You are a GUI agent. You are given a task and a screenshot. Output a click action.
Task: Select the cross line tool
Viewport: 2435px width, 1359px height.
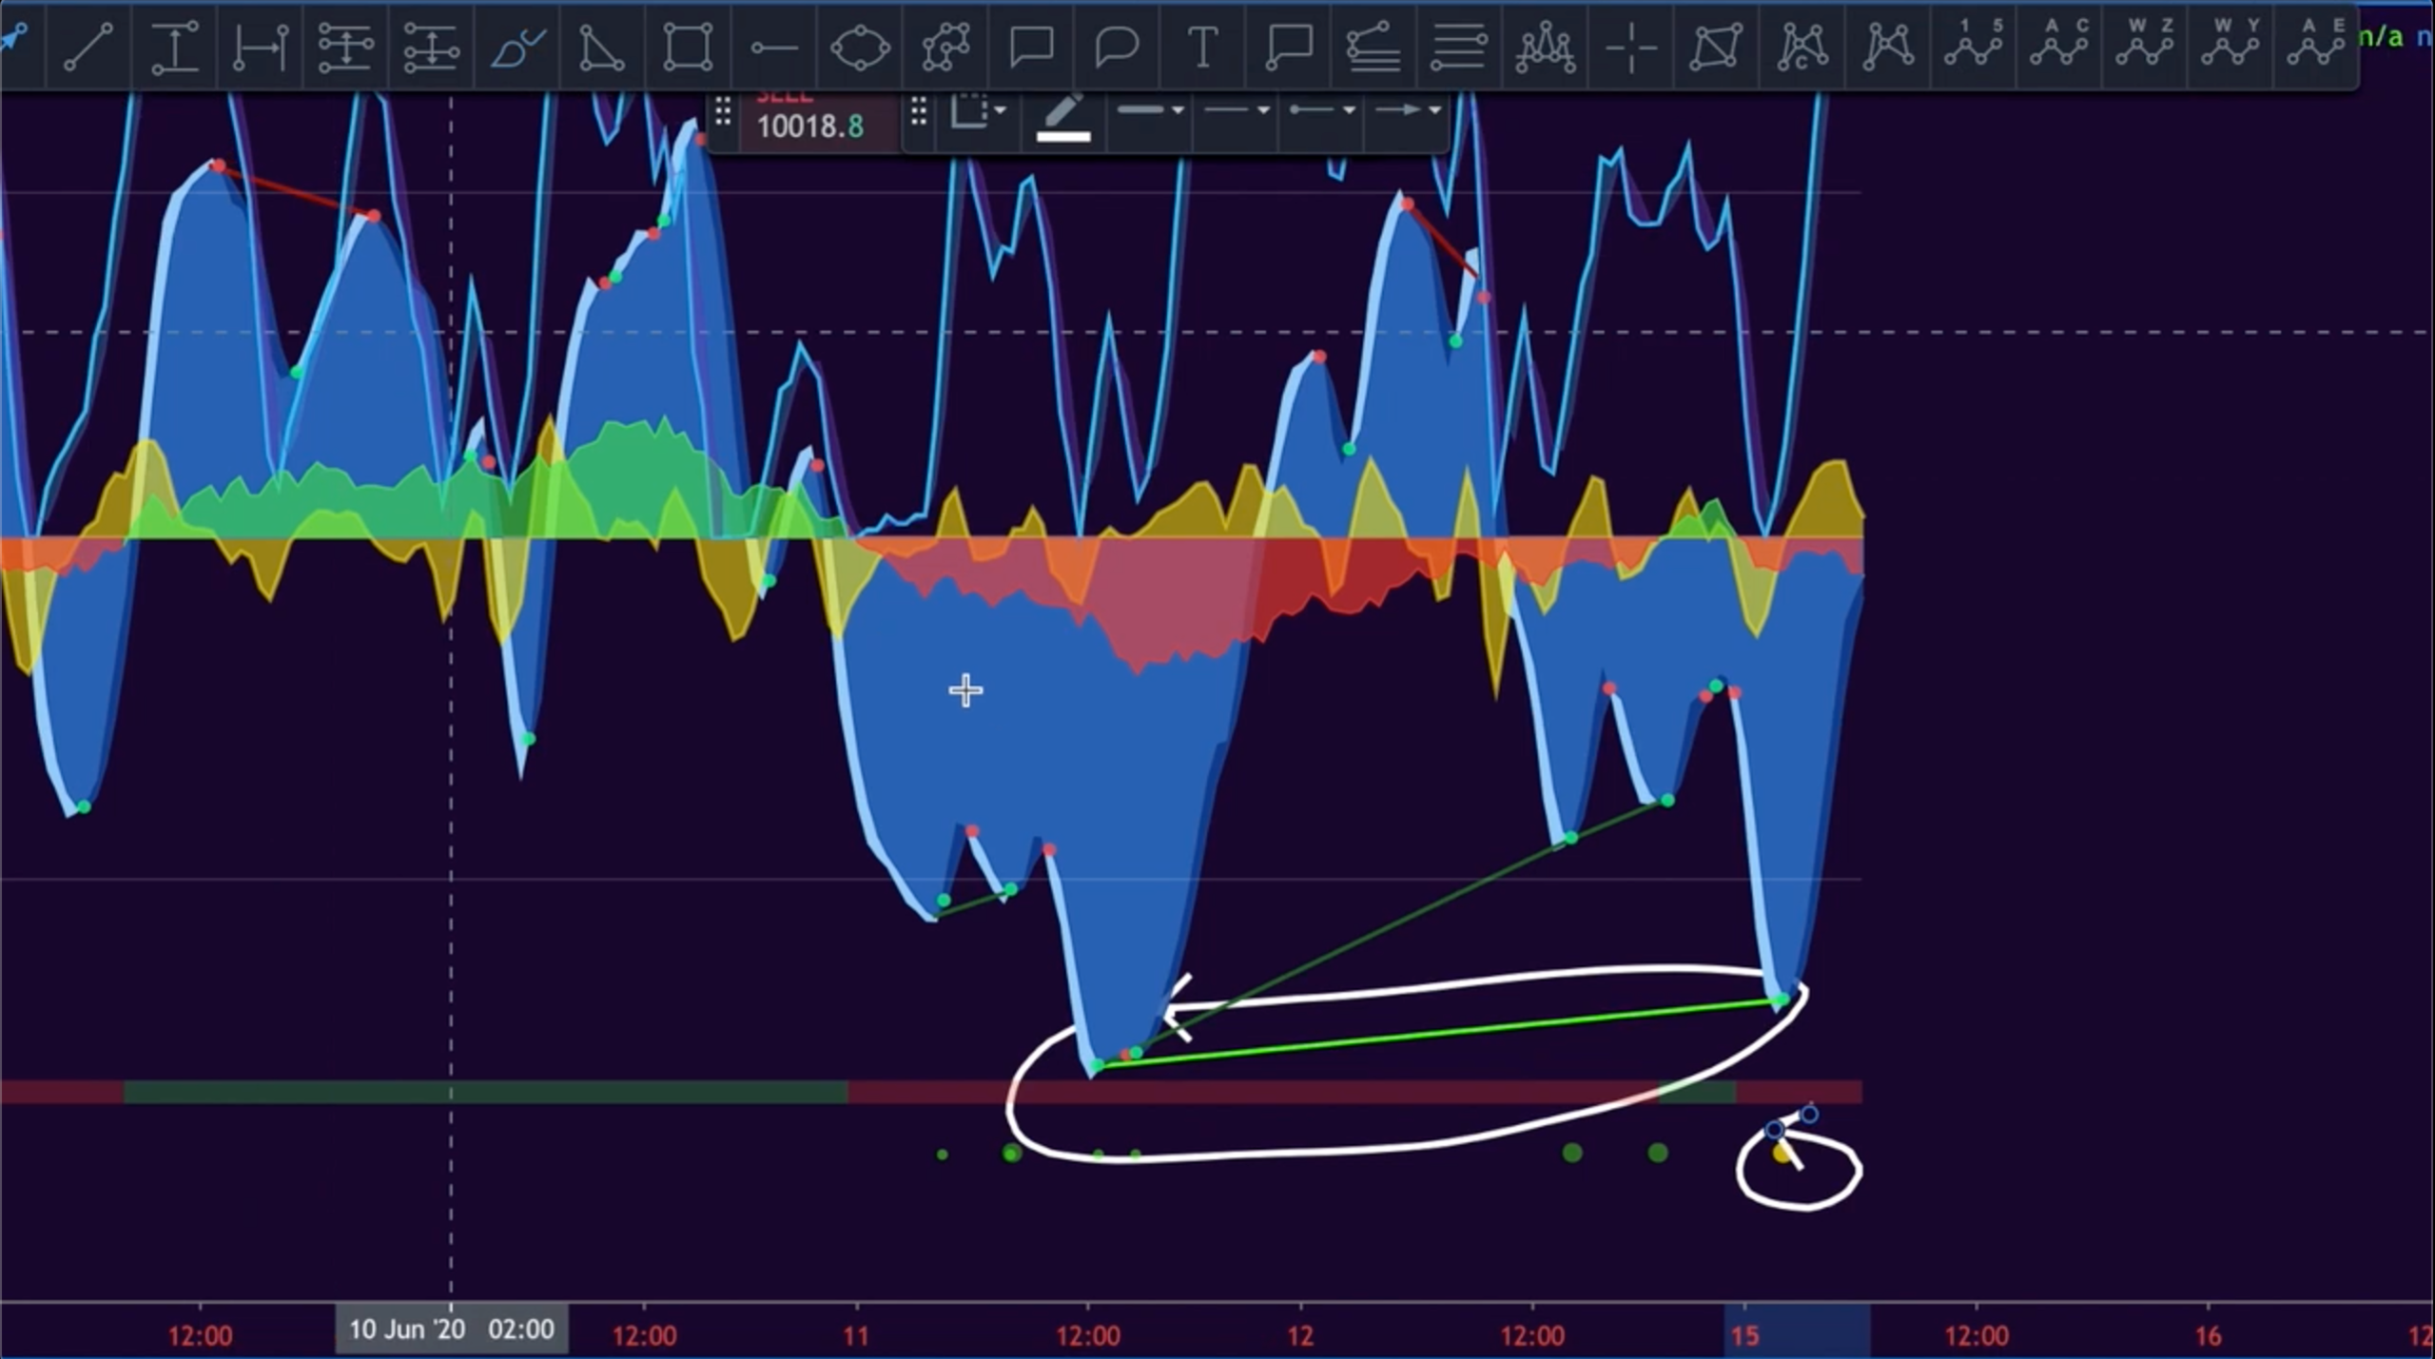tap(1630, 47)
